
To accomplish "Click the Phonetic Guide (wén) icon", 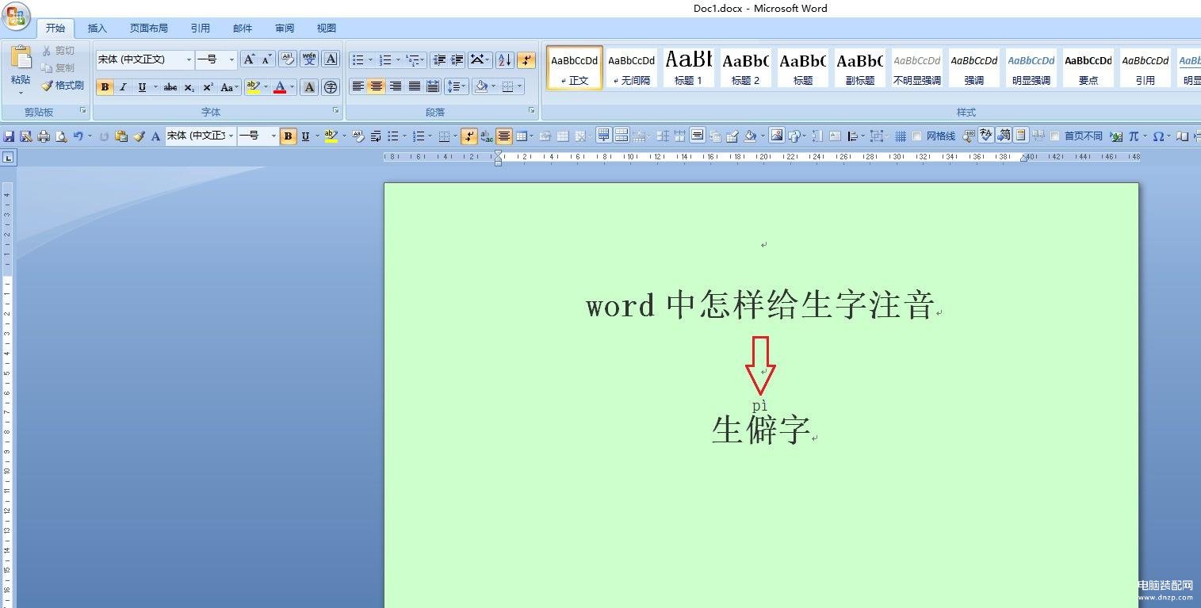I will (x=309, y=59).
